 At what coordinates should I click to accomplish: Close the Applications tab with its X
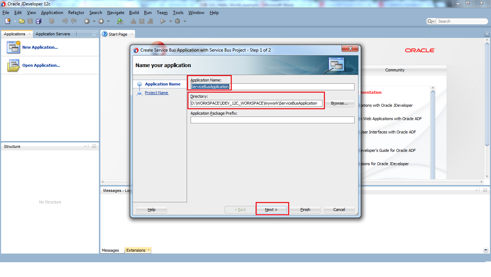pyautogui.click(x=30, y=34)
